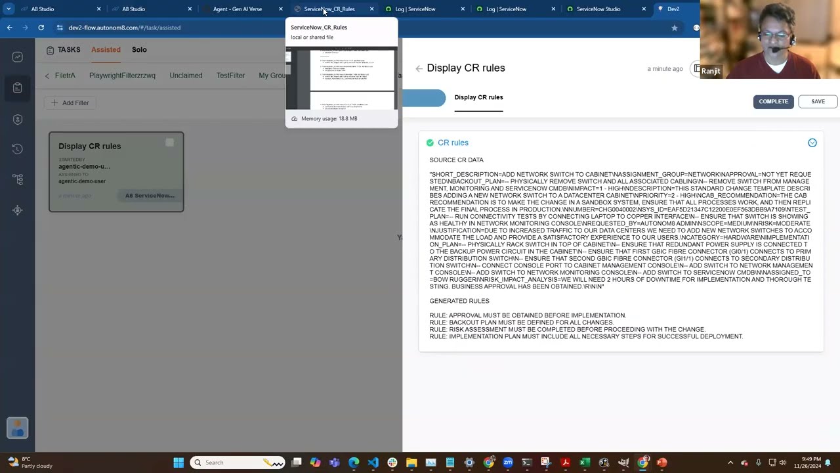Image resolution: width=840 pixels, height=473 pixels.
Task: Open the shield user icon in sidebar
Action: point(18,120)
